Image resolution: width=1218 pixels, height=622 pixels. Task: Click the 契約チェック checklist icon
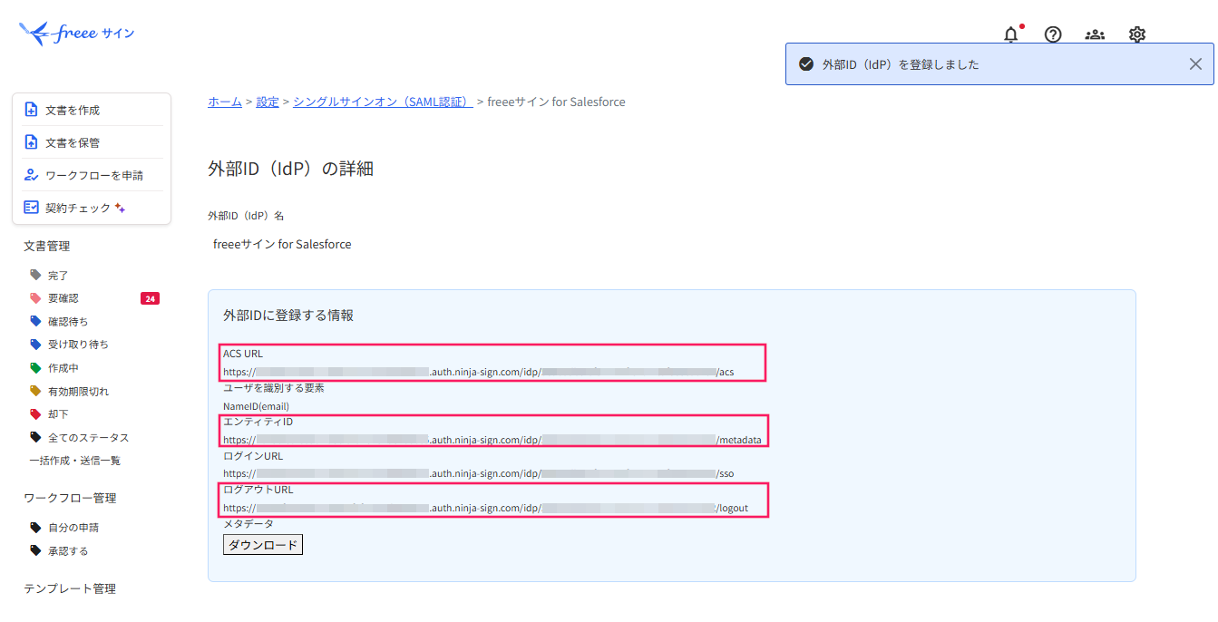[31, 208]
